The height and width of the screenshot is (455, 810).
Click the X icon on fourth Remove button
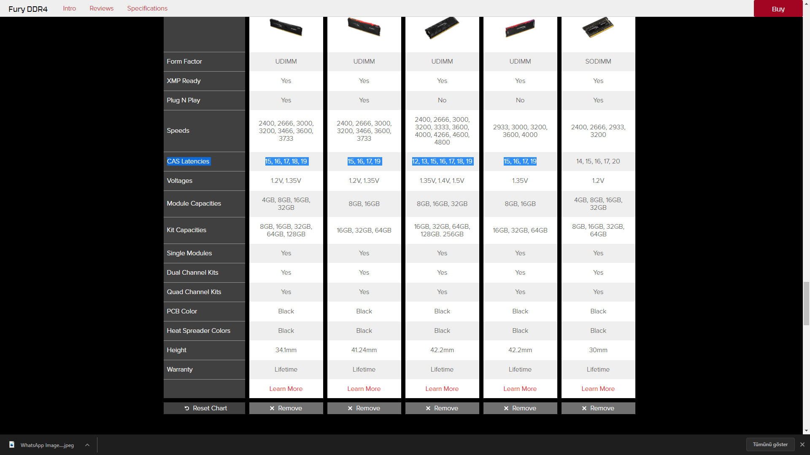(x=506, y=408)
